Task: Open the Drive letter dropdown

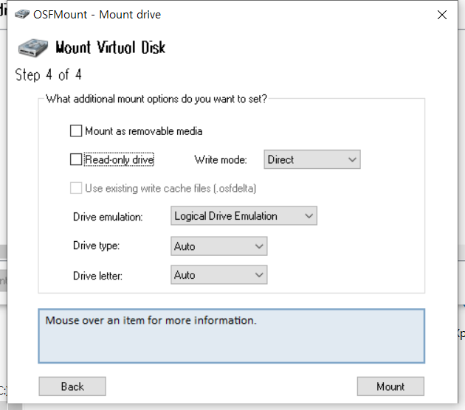Action: [219, 275]
